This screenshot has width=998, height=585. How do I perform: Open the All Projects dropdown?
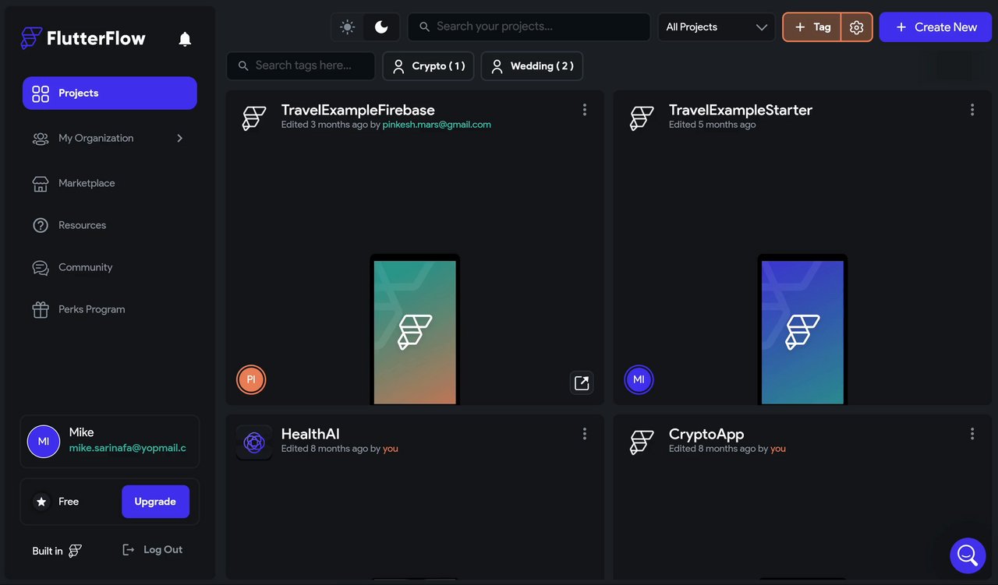[x=717, y=27]
